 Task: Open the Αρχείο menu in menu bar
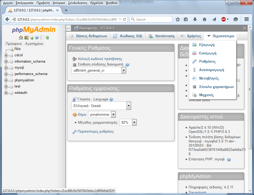pos(8,3)
